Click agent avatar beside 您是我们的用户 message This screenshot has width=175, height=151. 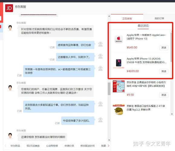tap(10, 88)
